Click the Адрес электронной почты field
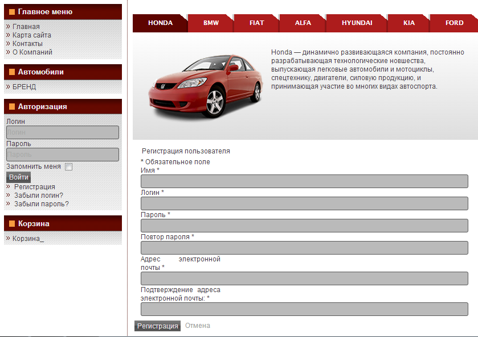478x337 pixels. tap(304, 278)
